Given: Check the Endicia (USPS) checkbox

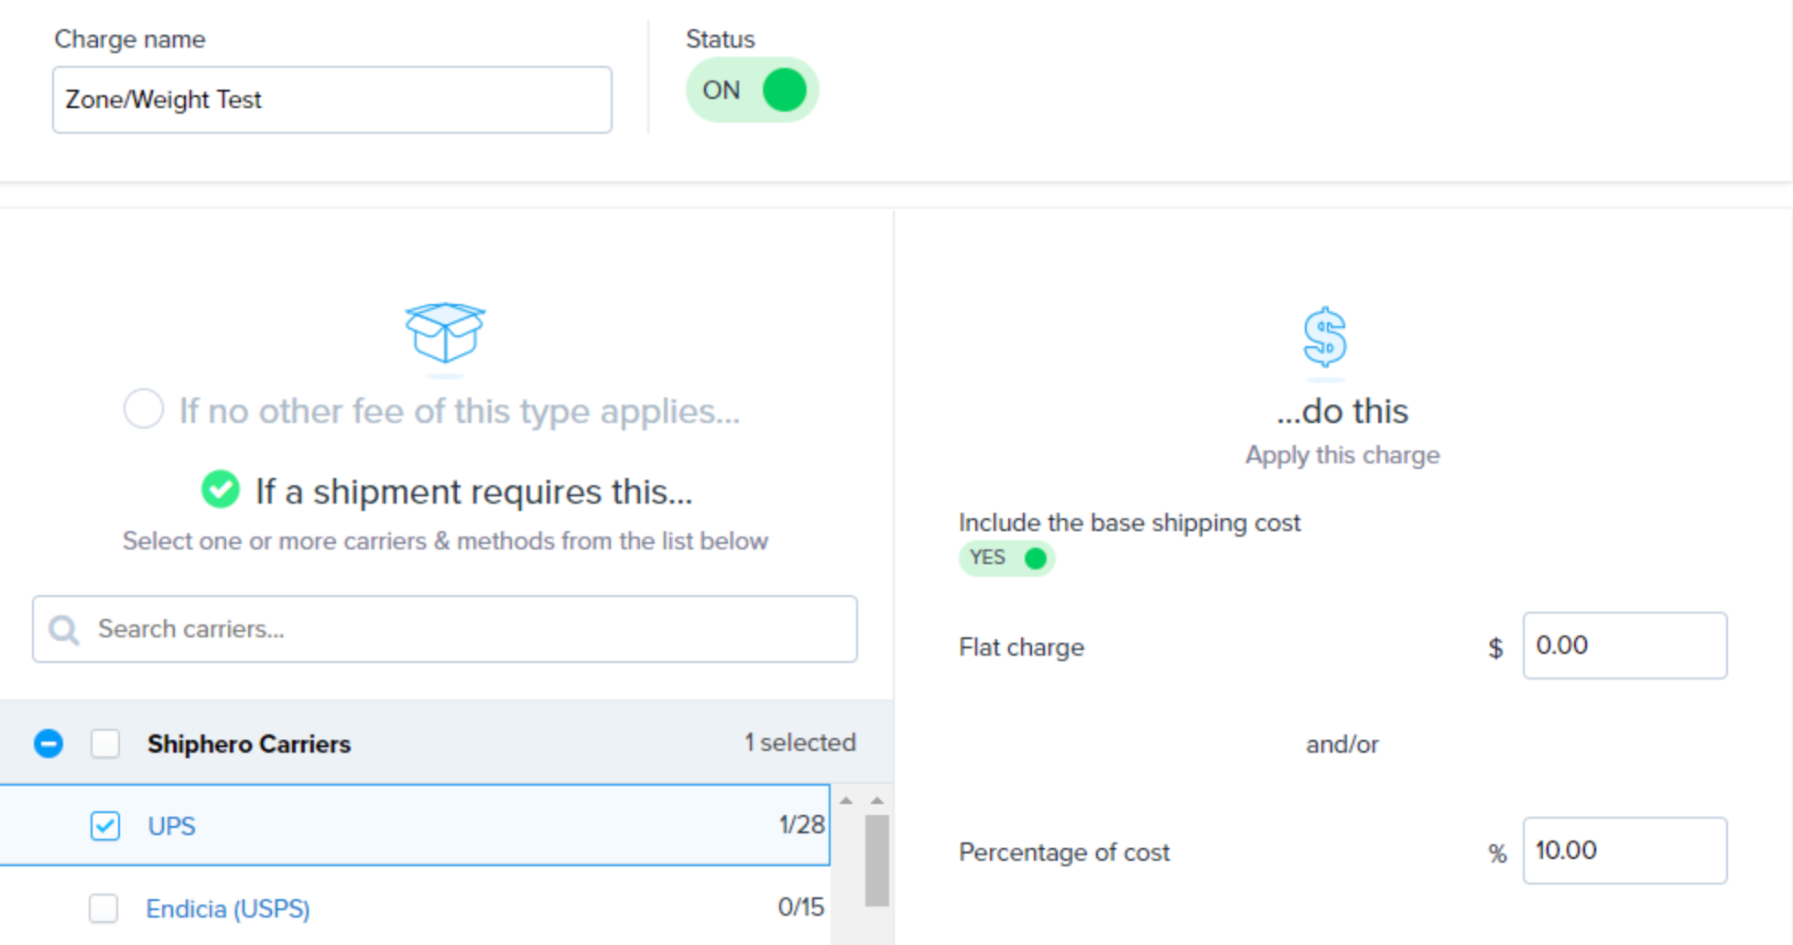Looking at the screenshot, I should 103,908.
